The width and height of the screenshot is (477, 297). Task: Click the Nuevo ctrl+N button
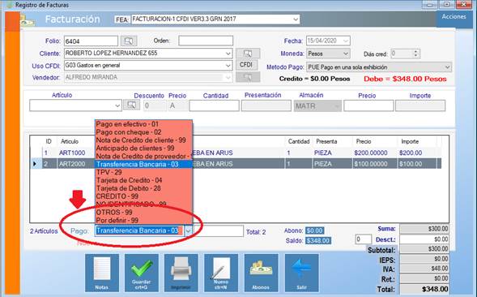(221, 273)
